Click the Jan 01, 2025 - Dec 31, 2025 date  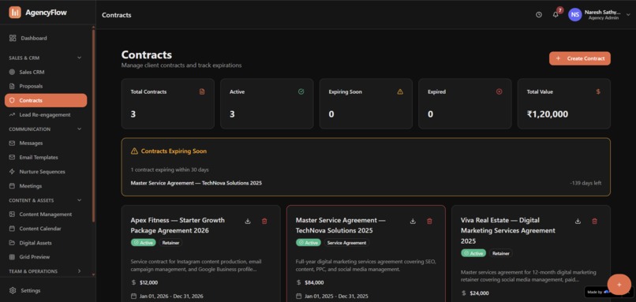(x=336, y=296)
